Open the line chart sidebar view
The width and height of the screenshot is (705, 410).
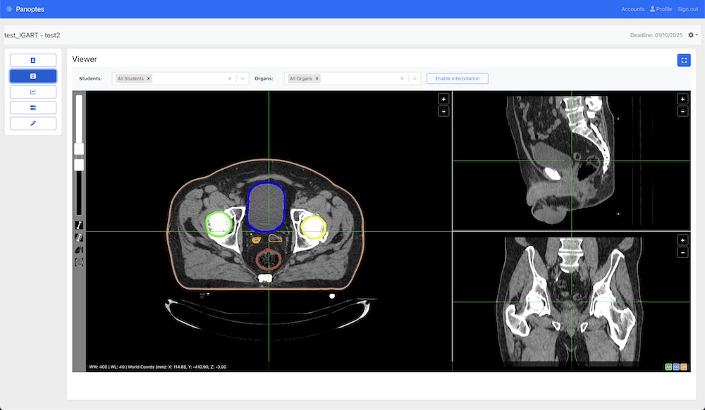(x=33, y=92)
